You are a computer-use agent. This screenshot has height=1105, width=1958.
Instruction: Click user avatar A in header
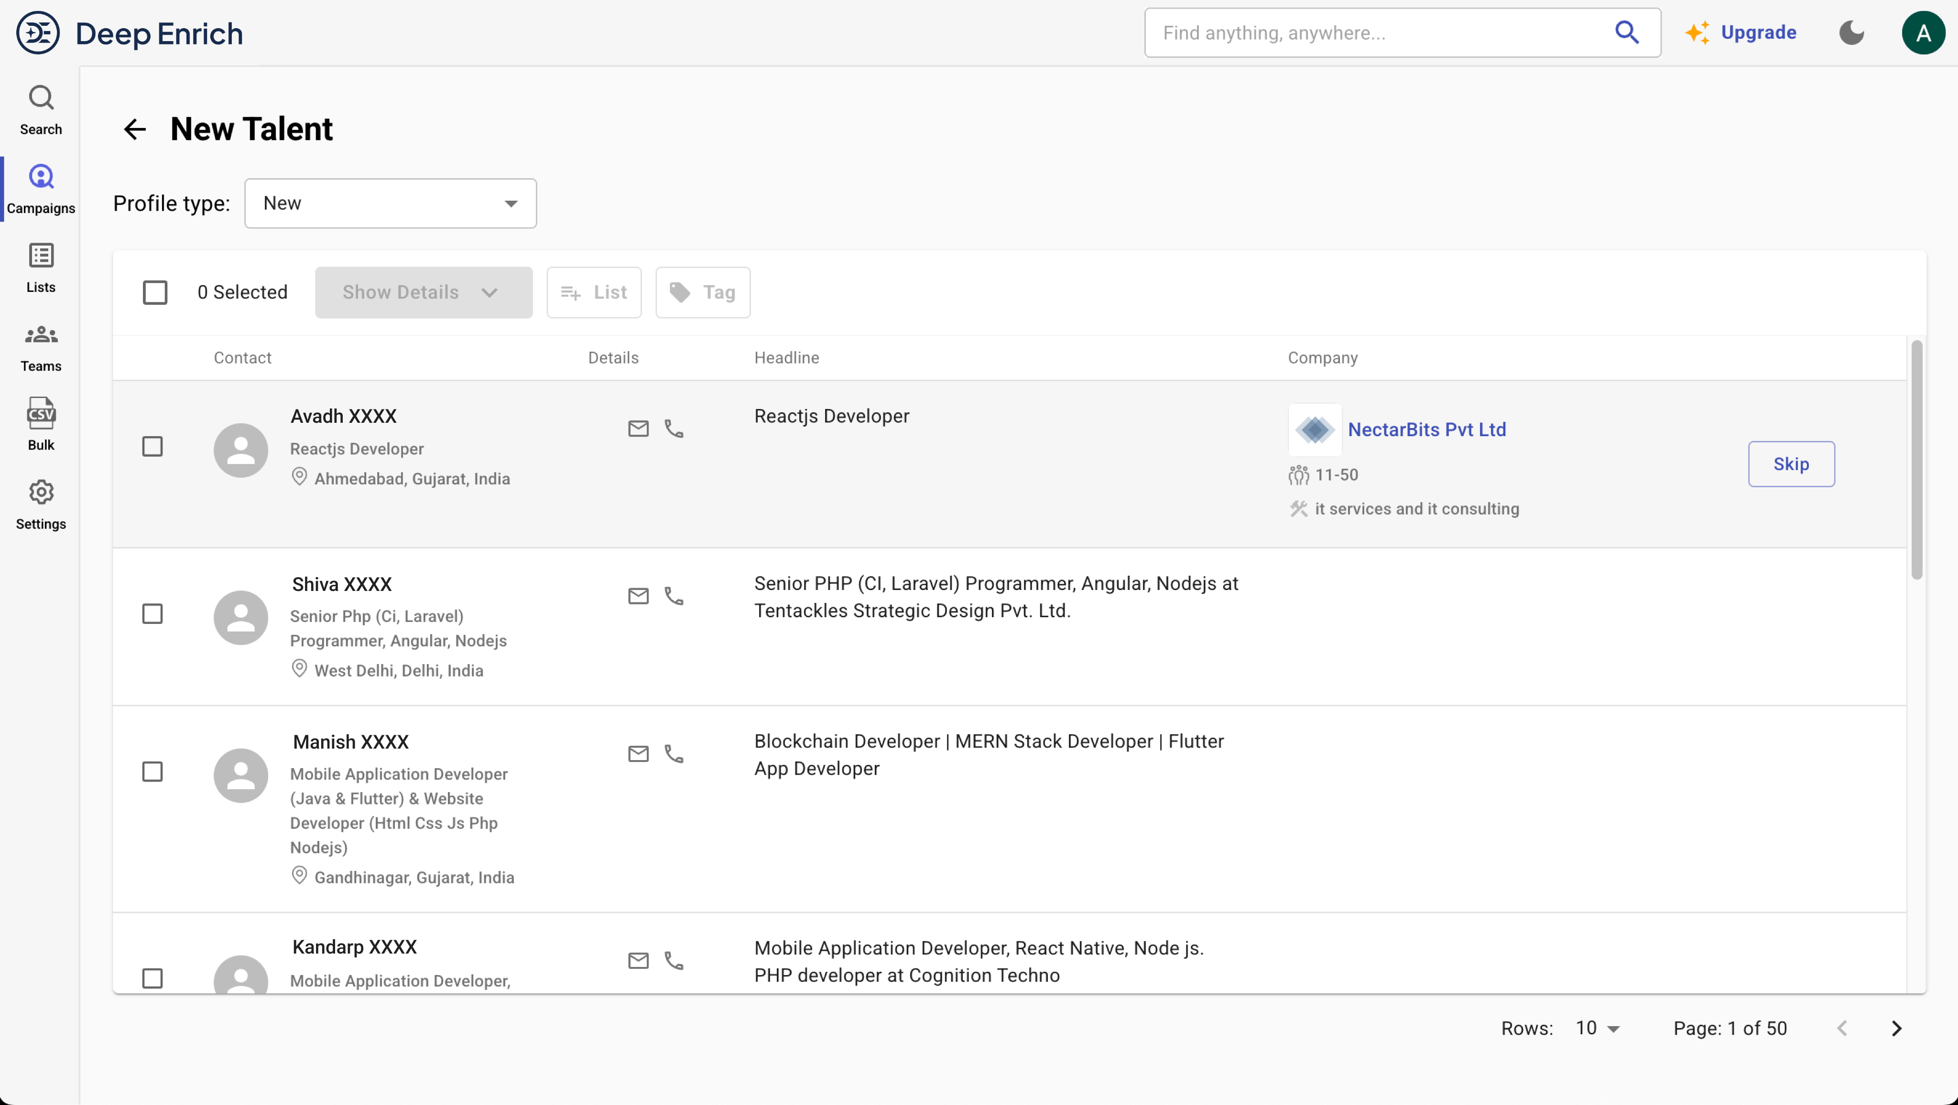coord(1923,32)
